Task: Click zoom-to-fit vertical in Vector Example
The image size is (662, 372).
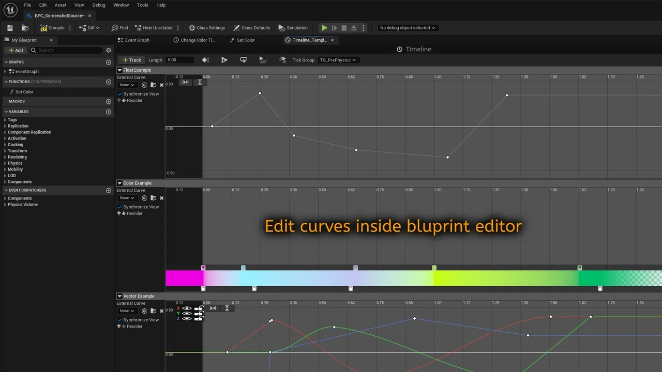Action: [x=227, y=308]
